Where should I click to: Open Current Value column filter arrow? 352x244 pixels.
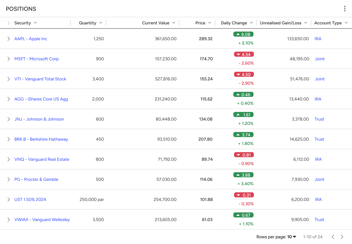(174, 23)
